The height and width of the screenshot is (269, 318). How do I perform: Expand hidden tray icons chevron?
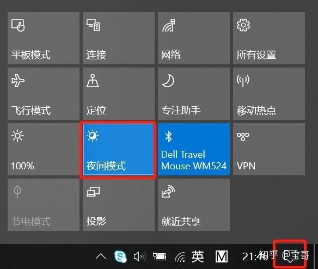coord(101,256)
